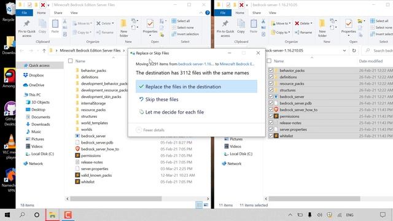Click New folder in left window ribbon

123,28
